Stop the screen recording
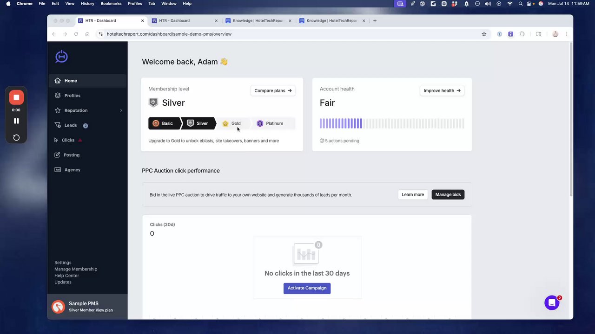Image resolution: width=595 pixels, height=334 pixels. (x=16, y=97)
